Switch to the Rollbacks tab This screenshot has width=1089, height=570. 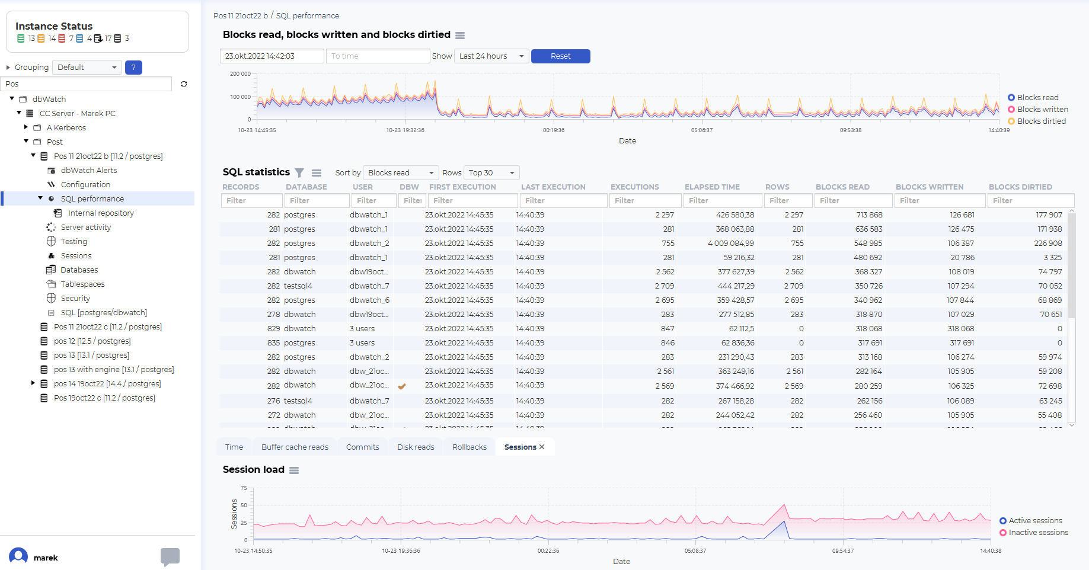pos(470,447)
